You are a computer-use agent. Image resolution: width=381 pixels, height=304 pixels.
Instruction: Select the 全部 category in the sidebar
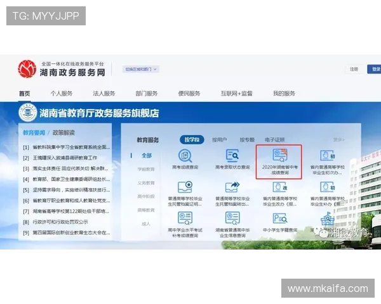pos(147,156)
